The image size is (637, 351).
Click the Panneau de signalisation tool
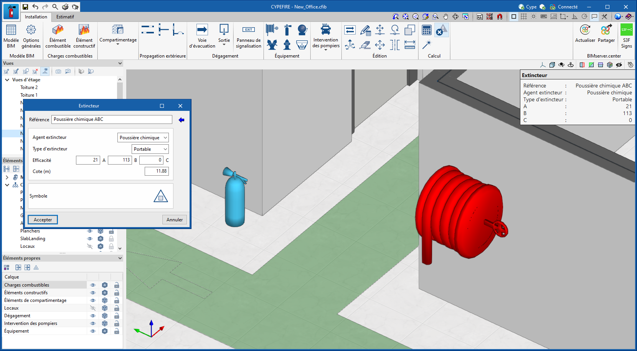point(249,36)
